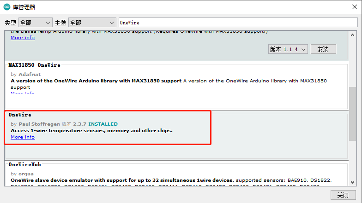Click the vertical scrollbar thumb
The image size is (362, 203).
click(352, 114)
